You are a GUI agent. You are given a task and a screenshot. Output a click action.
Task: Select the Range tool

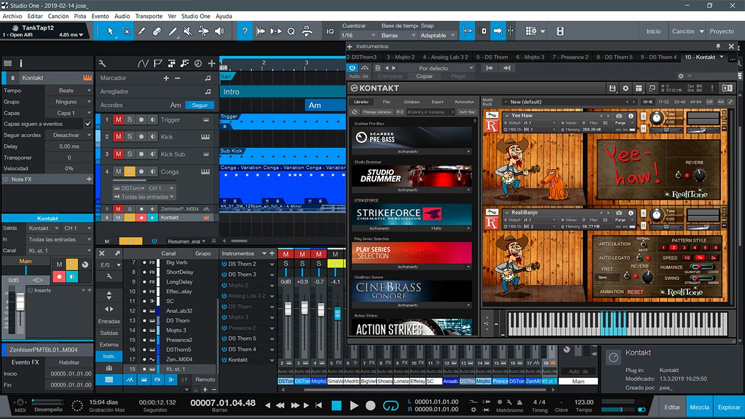126,31
